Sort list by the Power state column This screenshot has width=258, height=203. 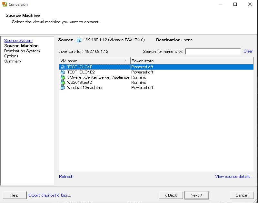[x=192, y=61]
